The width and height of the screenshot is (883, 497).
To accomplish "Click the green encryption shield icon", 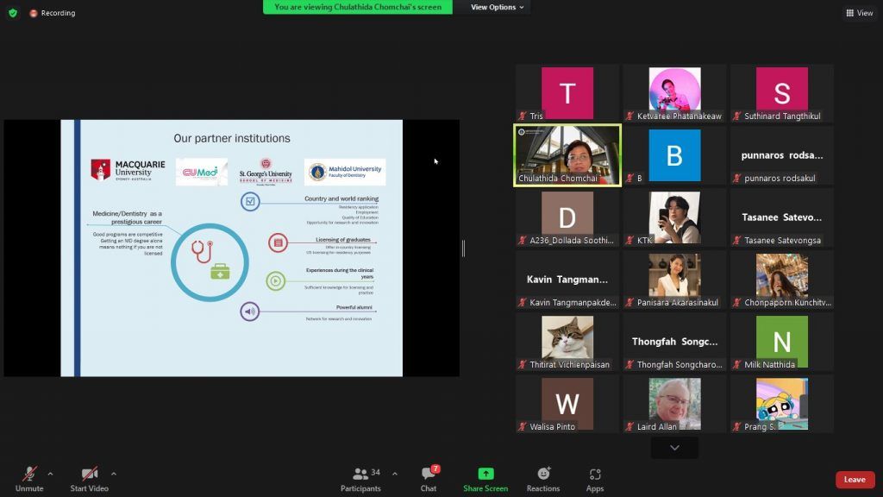I will (x=12, y=13).
